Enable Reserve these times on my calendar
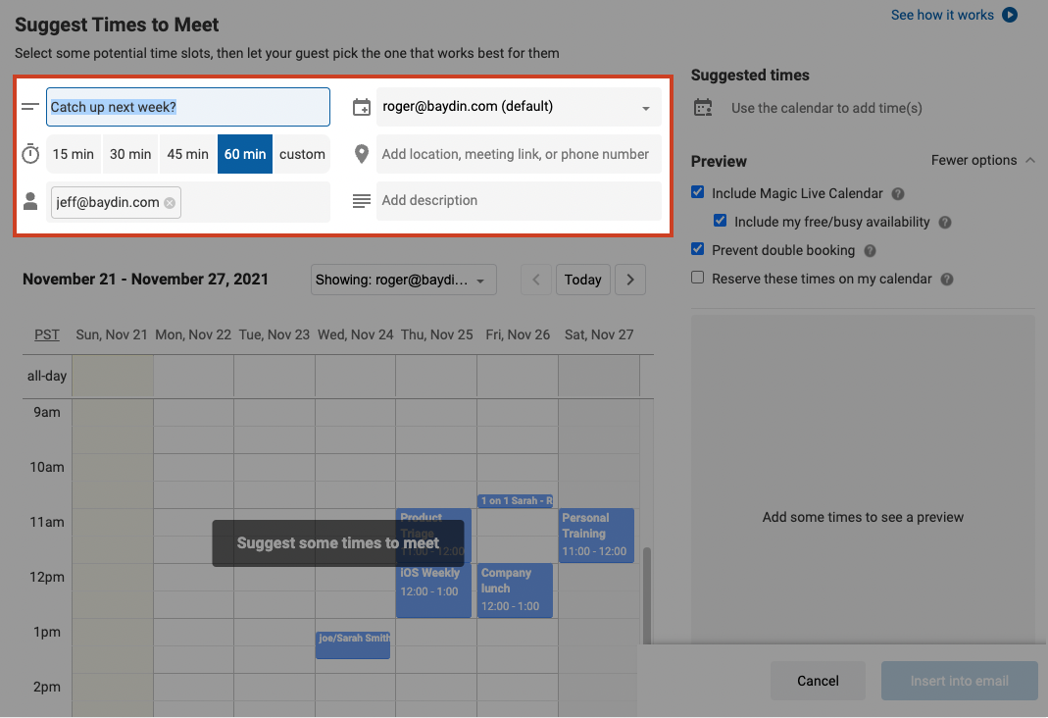 click(698, 278)
